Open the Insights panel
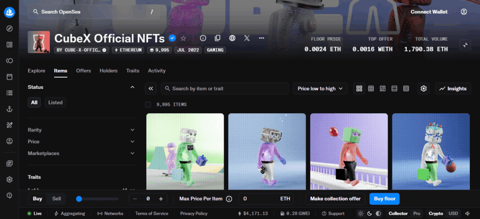The width and height of the screenshot is (480, 219). pos(453,88)
